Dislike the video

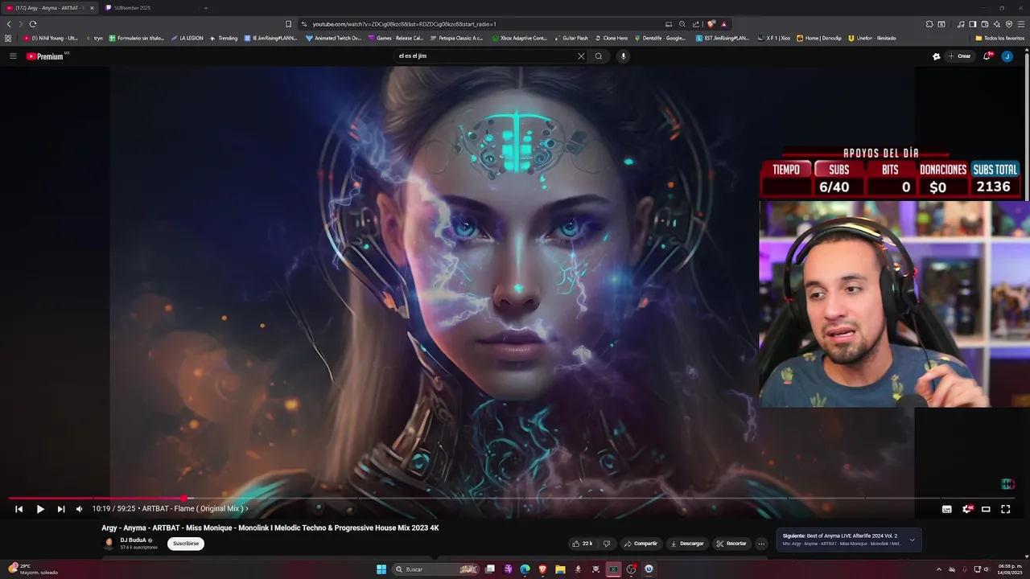[x=607, y=544]
